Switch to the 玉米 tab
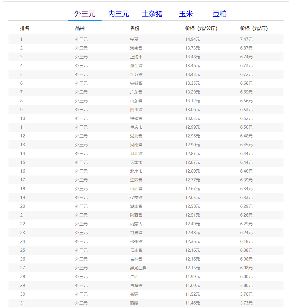The image size is (294, 308). (x=186, y=14)
